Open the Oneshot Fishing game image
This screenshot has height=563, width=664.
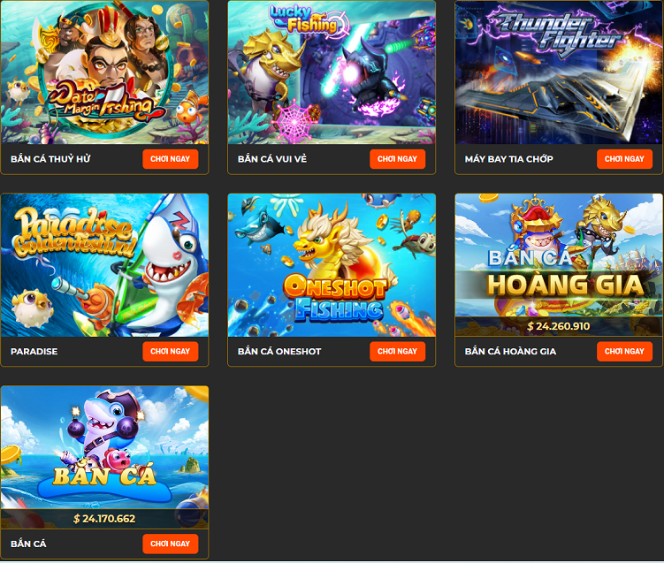click(x=332, y=265)
